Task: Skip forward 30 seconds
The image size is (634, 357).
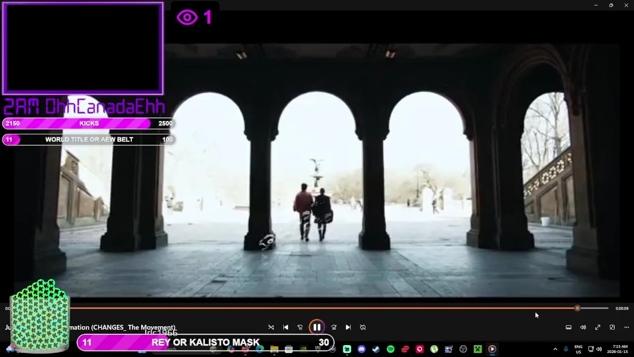Action: pos(333,327)
